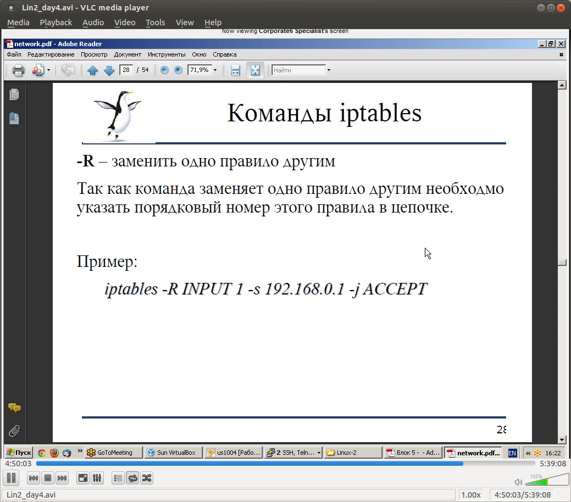Open the Playback menu in VLC
The width and height of the screenshot is (571, 502).
[56, 23]
